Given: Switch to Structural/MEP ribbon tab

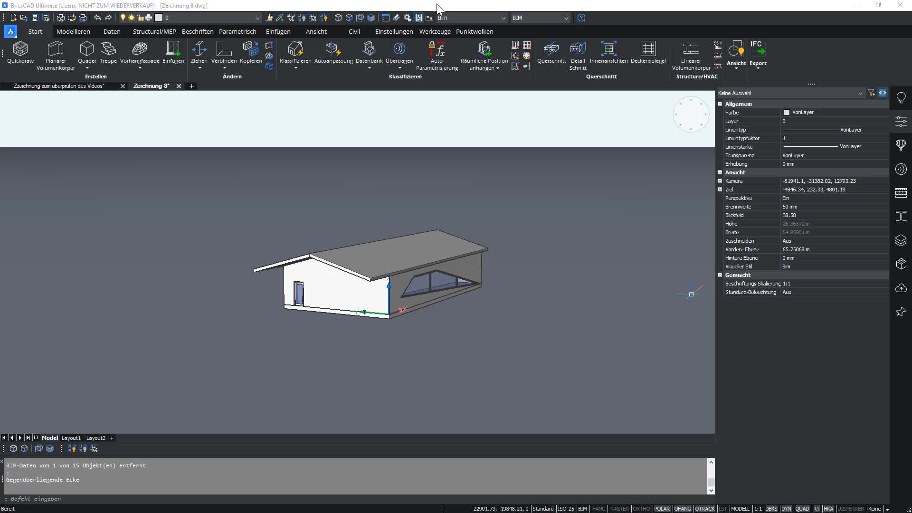Looking at the screenshot, I should point(154,31).
